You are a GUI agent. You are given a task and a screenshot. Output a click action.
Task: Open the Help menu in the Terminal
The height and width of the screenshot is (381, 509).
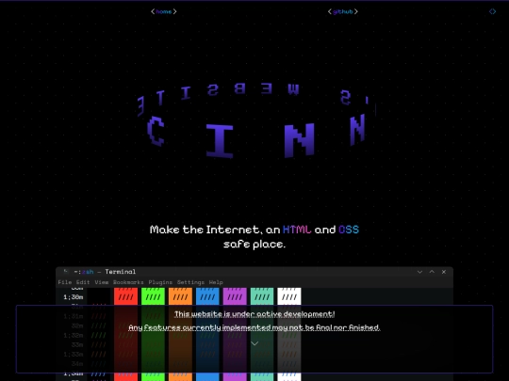[216, 282]
